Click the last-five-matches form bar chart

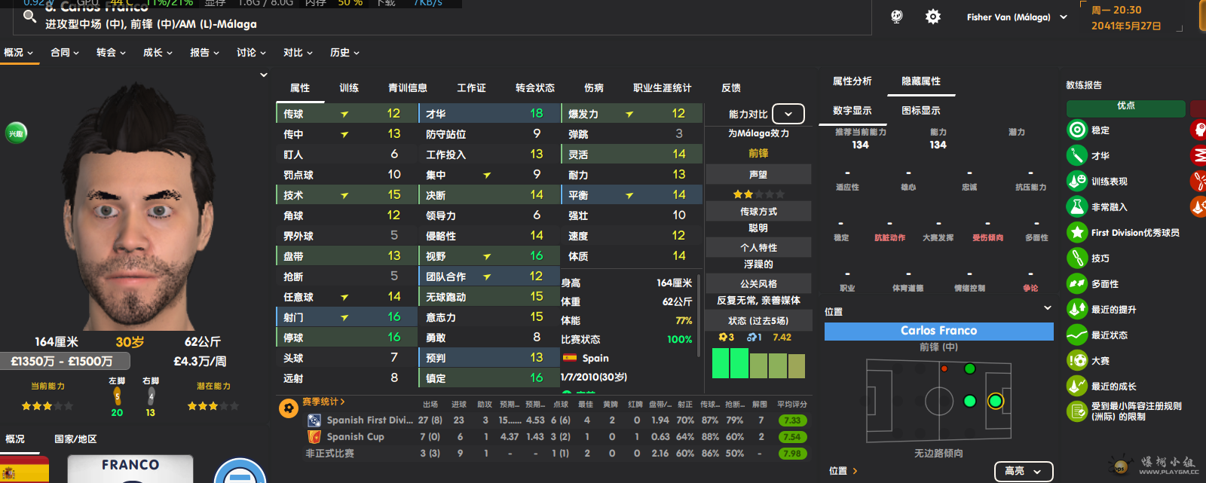758,362
